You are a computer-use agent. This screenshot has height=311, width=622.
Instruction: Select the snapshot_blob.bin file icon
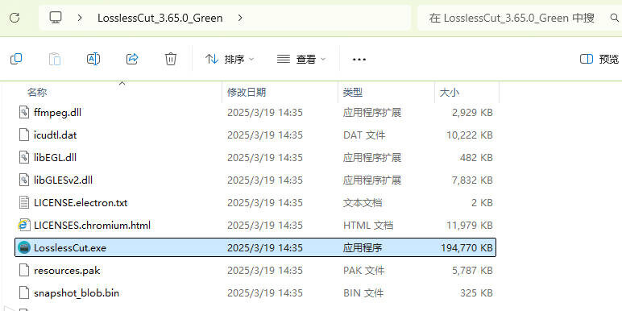pyautogui.click(x=24, y=293)
